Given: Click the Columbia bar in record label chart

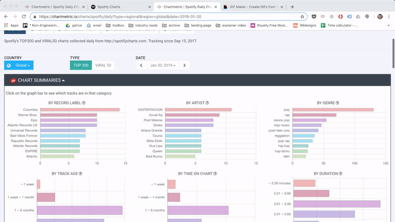Looking at the screenshot, I should 80,110.
